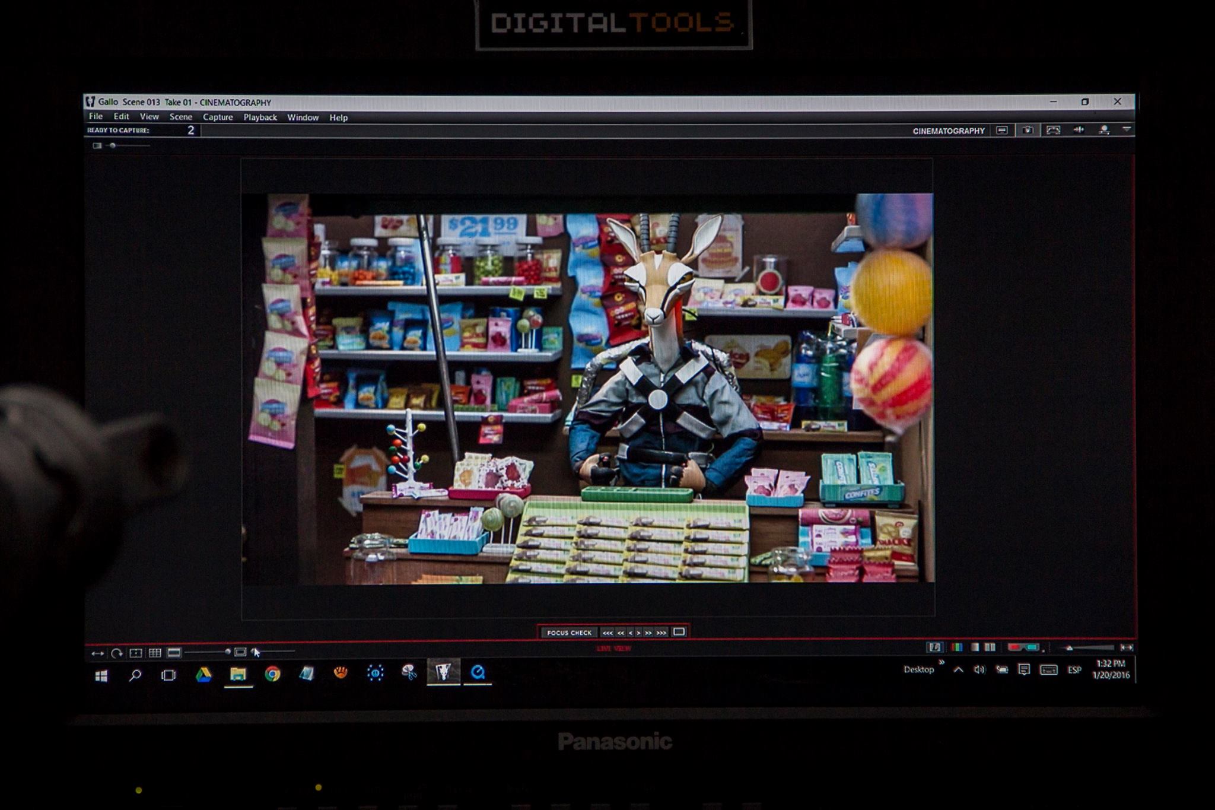Viewport: 1215px width, 810px height.
Task: Toggle the focus check magnify box icon
Action: point(679,632)
